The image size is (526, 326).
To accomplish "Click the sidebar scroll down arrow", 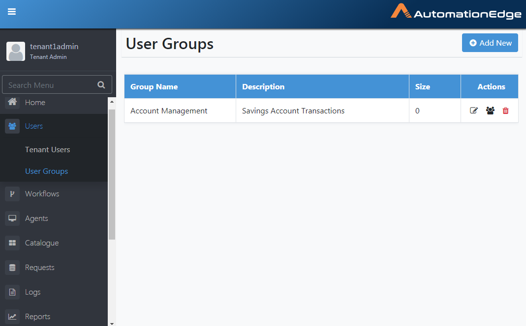I will pos(112,324).
